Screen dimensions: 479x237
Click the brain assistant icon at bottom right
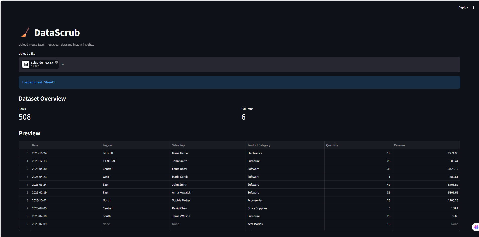click(476, 227)
